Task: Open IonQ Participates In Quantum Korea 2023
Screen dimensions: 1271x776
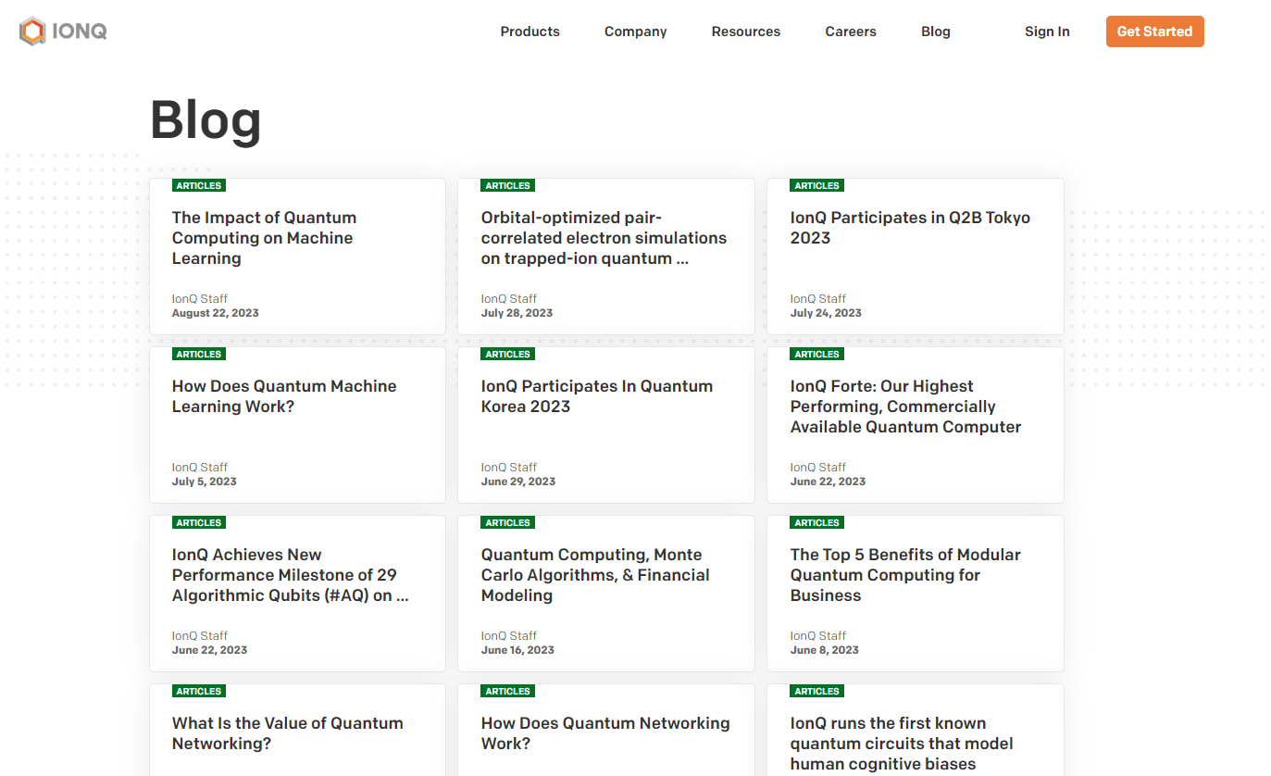Action: point(597,396)
